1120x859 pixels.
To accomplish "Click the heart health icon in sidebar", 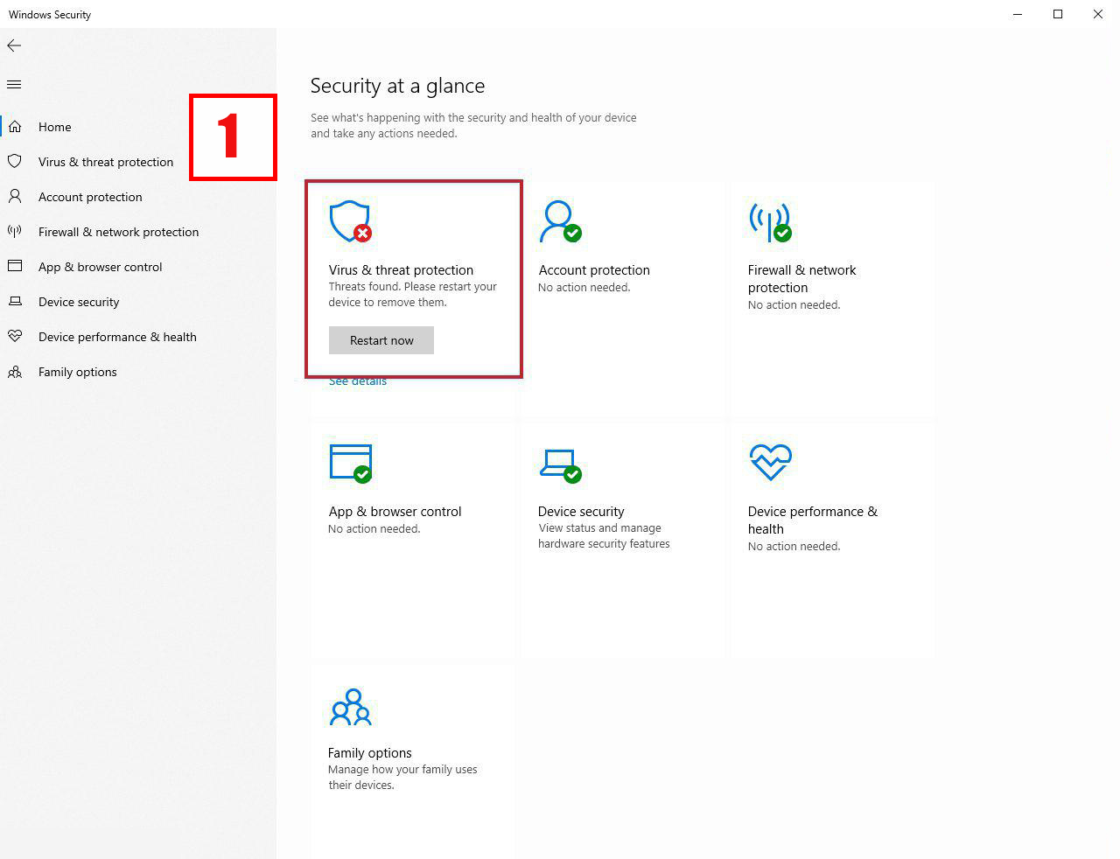I will (x=15, y=337).
